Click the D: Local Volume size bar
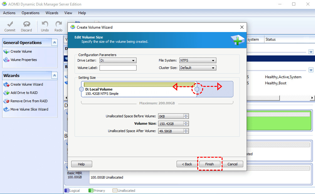Viewport: 315px width, 194px height. click(x=139, y=84)
